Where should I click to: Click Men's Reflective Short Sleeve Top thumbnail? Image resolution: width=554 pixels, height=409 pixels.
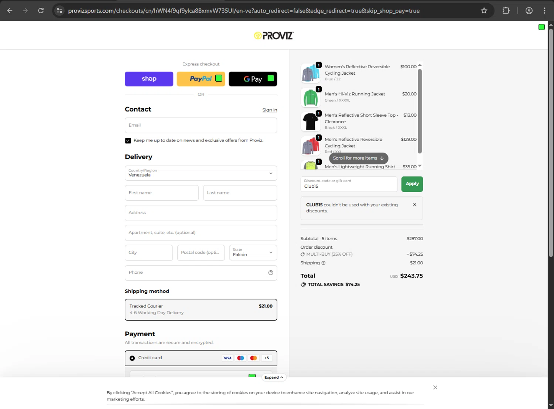[311, 121]
